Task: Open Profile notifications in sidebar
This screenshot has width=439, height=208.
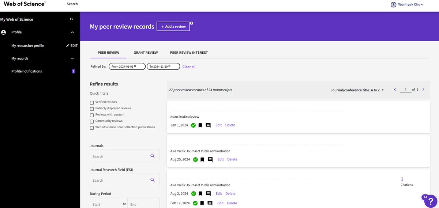Action: 27,71
